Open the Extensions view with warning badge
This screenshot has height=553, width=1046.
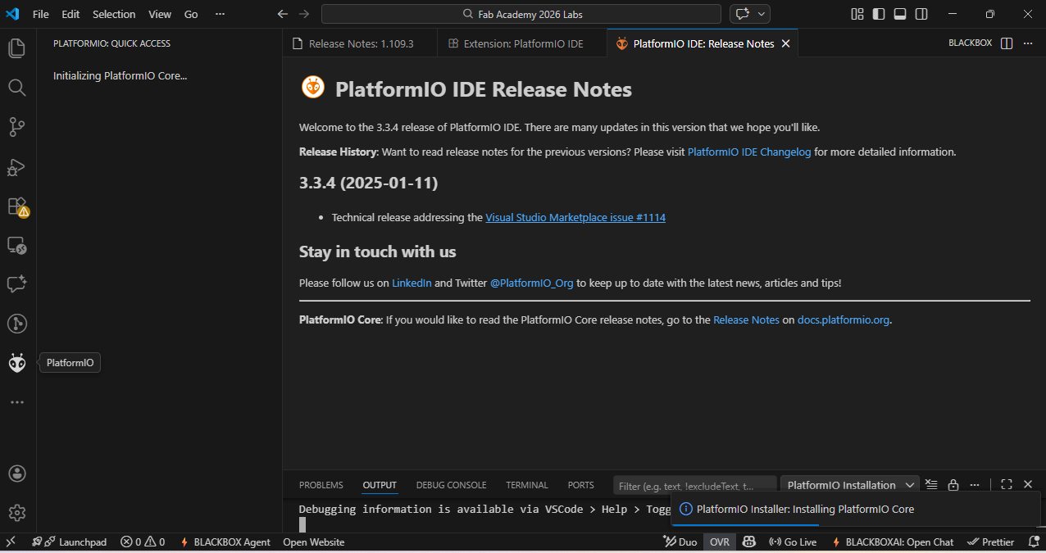pos(17,206)
